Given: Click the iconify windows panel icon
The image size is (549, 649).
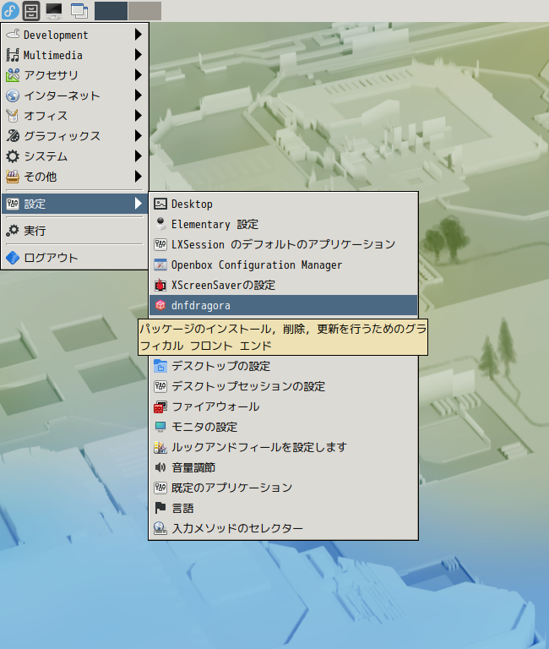Looking at the screenshot, I should 79,11.
